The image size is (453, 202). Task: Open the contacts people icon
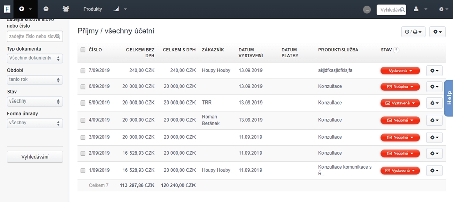pos(67,9)
